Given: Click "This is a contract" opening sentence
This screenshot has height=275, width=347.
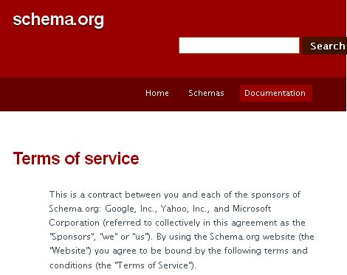Looking at the screenshot, I should (86, 195).
